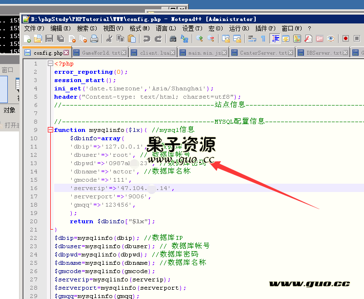This screenshot has width=364, height=299.
Task: Close the GameWorld.txt tab
Action: (124, 53)
